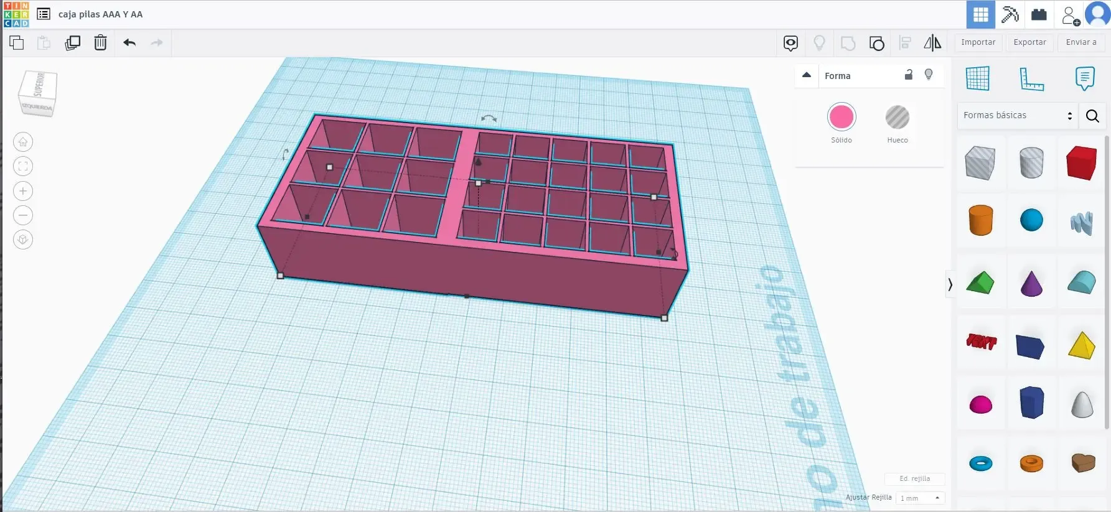The image size is (1111, 512).
Task: Toggle the shape lock
Action: (x=909, y=75)
